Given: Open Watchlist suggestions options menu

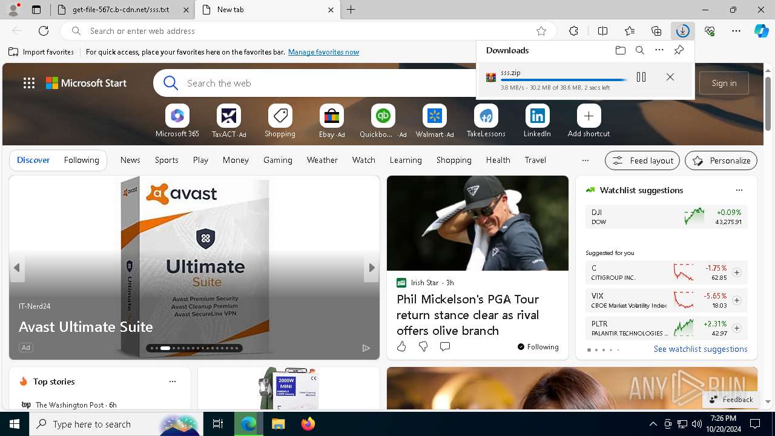Looking at the screenshot, I should (x=739, y=190).
